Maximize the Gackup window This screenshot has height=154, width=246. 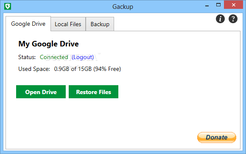(x=218, y=5)
